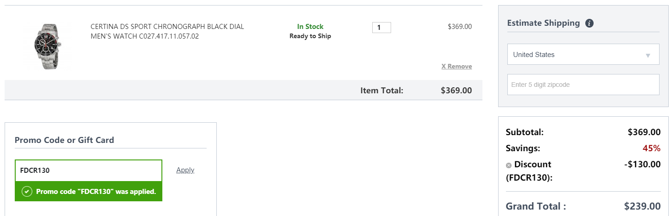This screenshot has width=672, height=216.
Task: Focus the 5 digit zipcode field
Action: click(583, 85)
